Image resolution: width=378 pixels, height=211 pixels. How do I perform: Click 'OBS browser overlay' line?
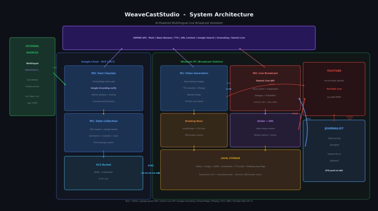(194, 135)
